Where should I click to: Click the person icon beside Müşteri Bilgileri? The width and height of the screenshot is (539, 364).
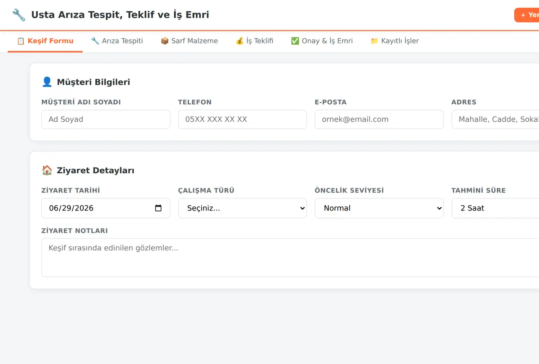47,82
